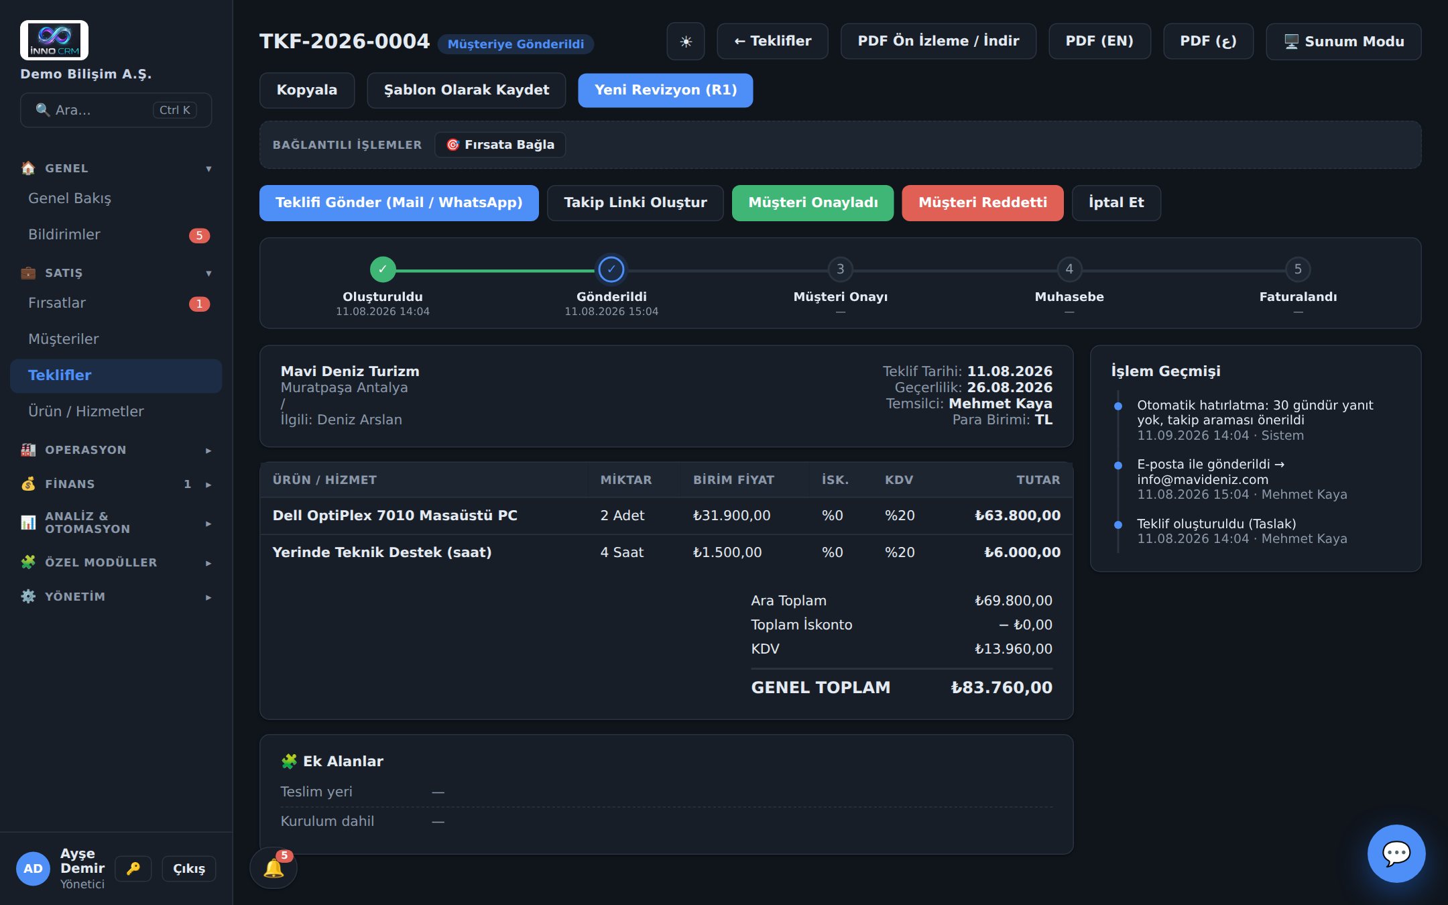Viewport: 1448px width, 905px height.
Task: Collapse the GENEL sidebar section
Action: click(x=116, y=168)
